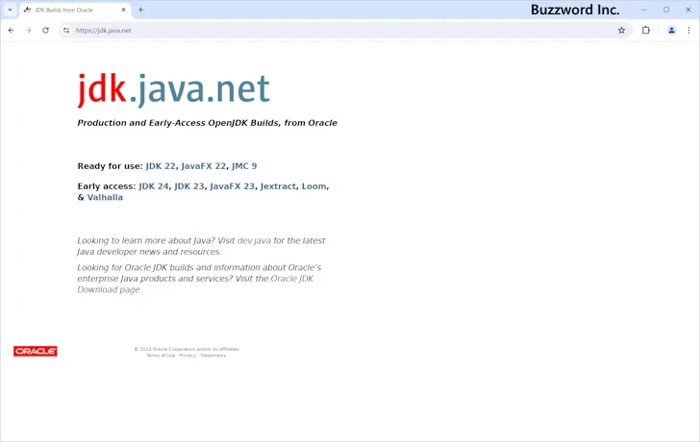The image size is (700, 442).
Task: Reload the page with the refresh icon
Action: tap(45, 31)
